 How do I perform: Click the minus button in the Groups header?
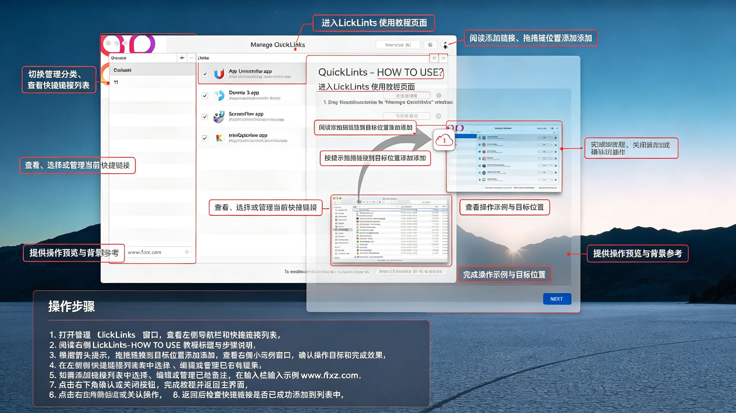click(x=191, y=58)
